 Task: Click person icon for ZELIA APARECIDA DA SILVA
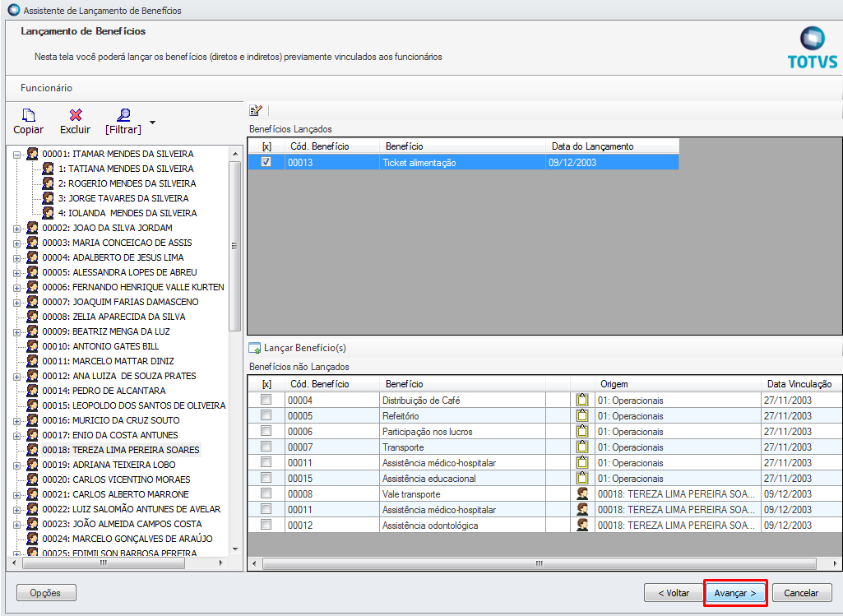click(x=33, y=317)
